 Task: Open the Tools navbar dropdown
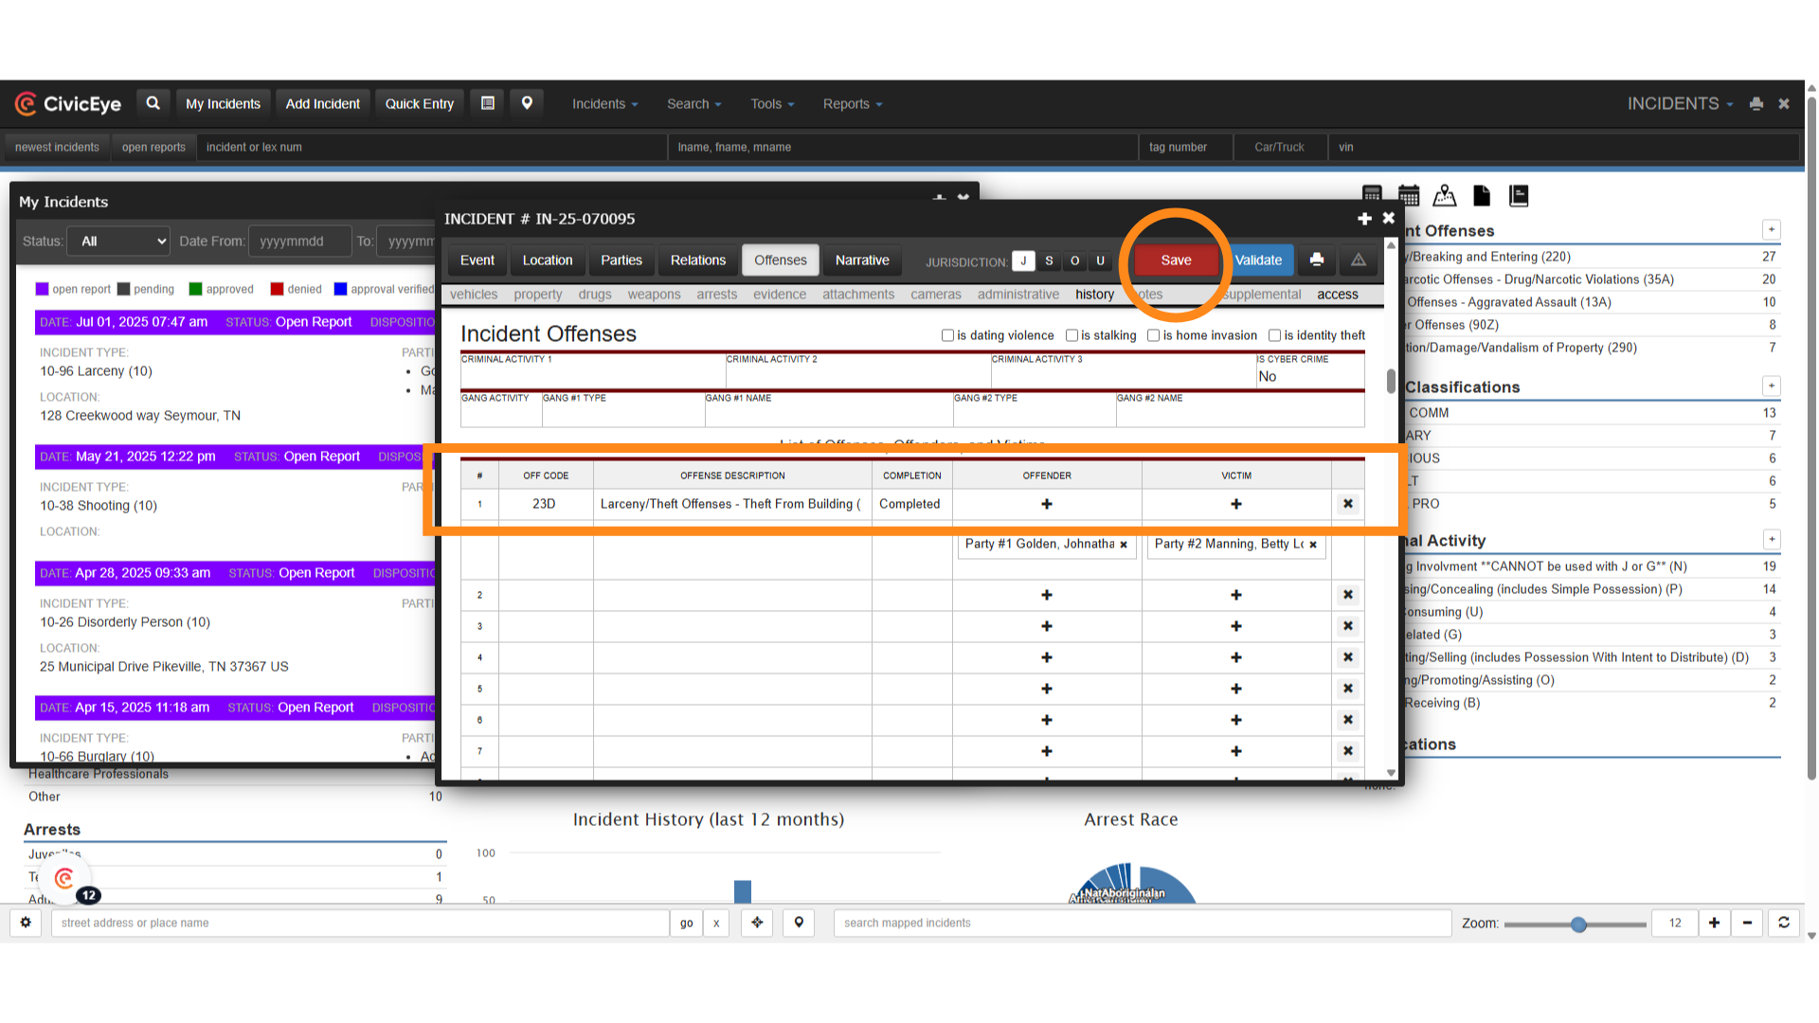(x=772, y=104)
